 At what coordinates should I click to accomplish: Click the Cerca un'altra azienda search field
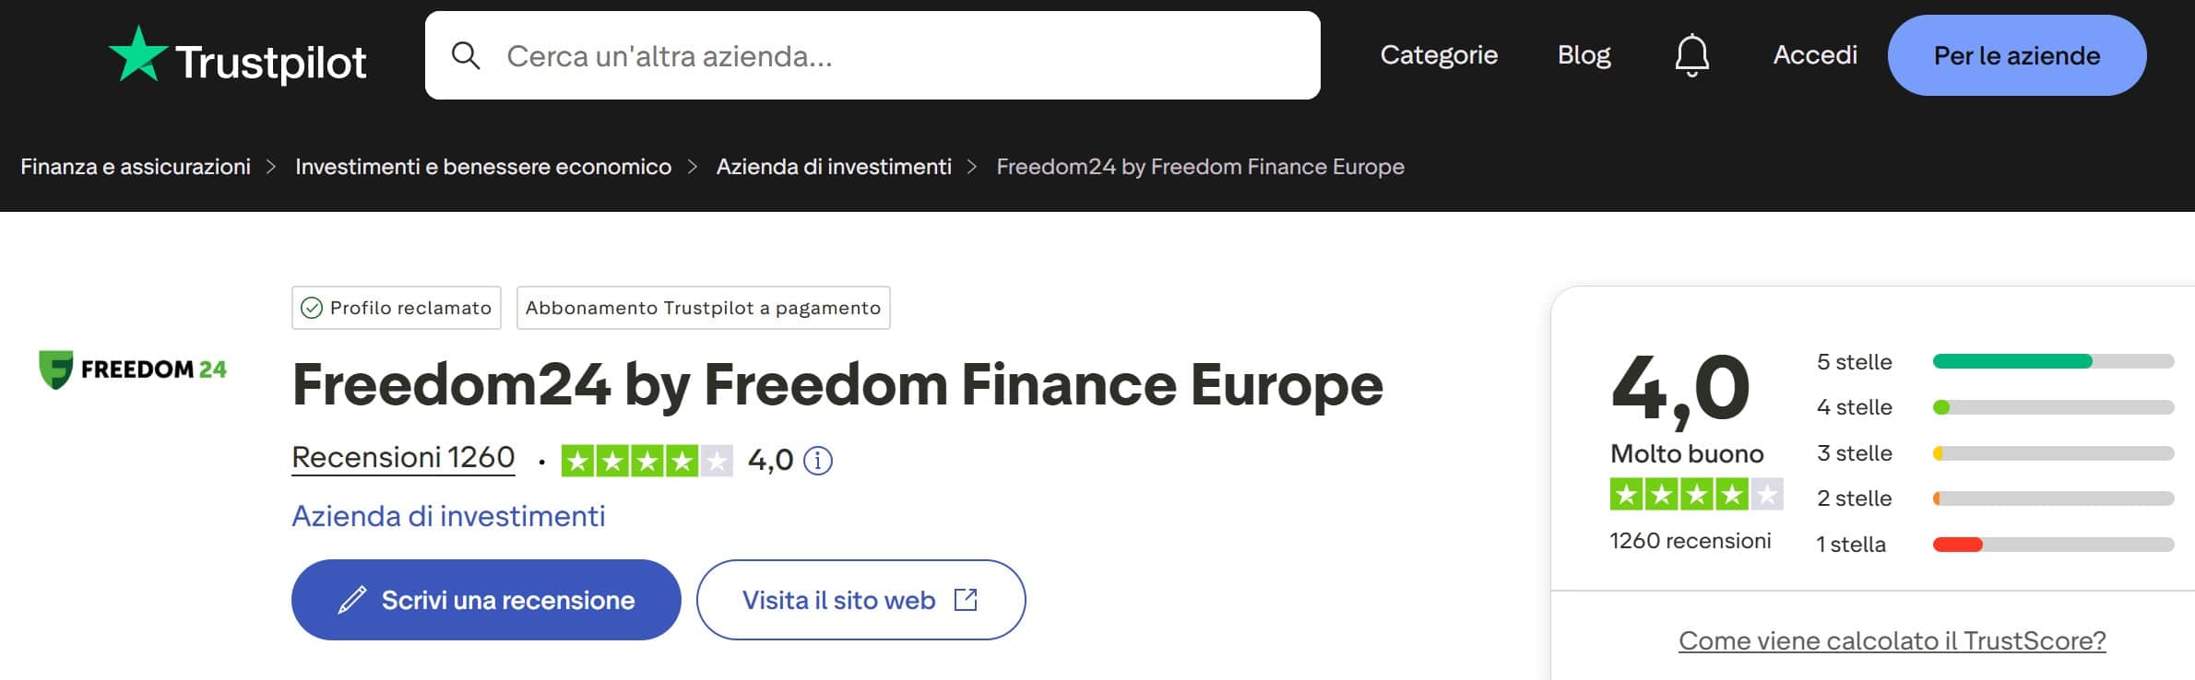(x=830, y=55)
